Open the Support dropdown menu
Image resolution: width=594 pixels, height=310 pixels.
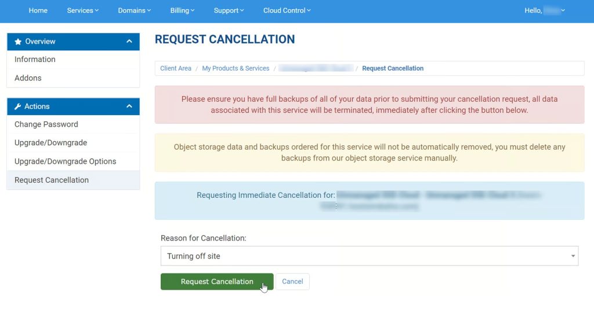click(x=229, y=10)
